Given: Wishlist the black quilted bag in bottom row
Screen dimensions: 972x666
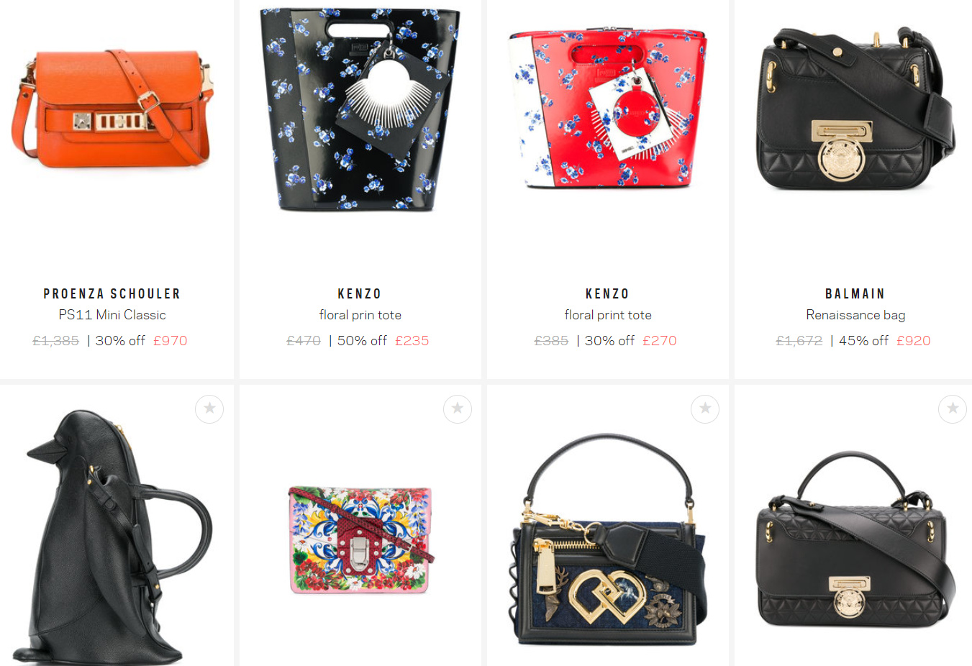Looking at the screenshot, I should point(953,409).
